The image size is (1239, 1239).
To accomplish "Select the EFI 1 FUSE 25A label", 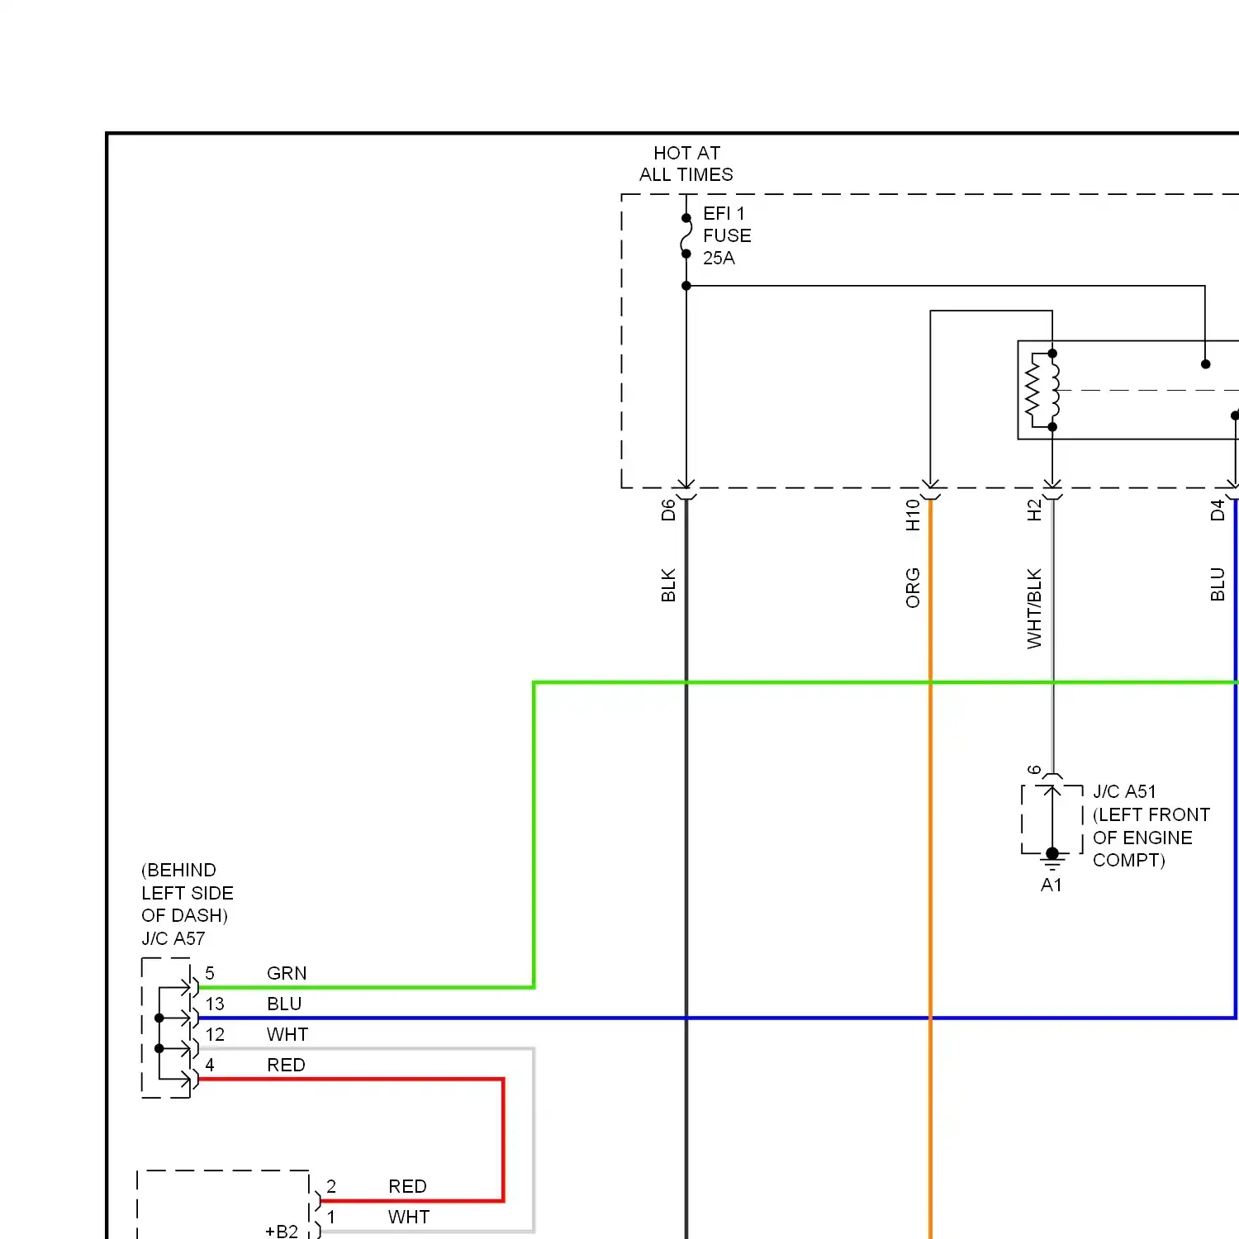I will [x=727, y=235].
